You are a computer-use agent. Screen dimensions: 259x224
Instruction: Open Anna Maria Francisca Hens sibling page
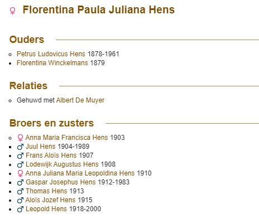tap(66, 138)
